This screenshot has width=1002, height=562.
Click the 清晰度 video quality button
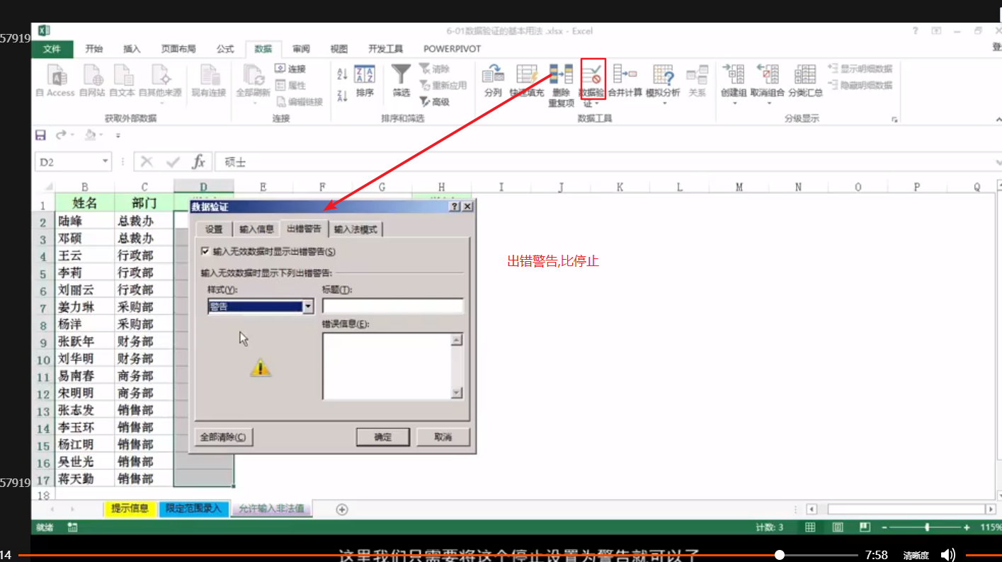[916, 556]
